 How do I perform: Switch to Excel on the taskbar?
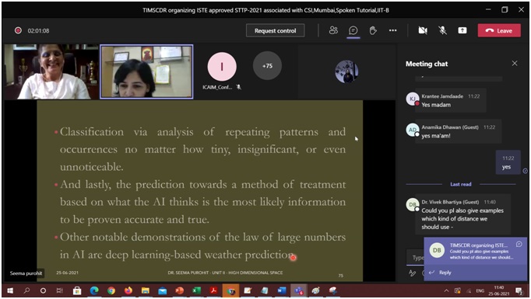coord(196,290)
